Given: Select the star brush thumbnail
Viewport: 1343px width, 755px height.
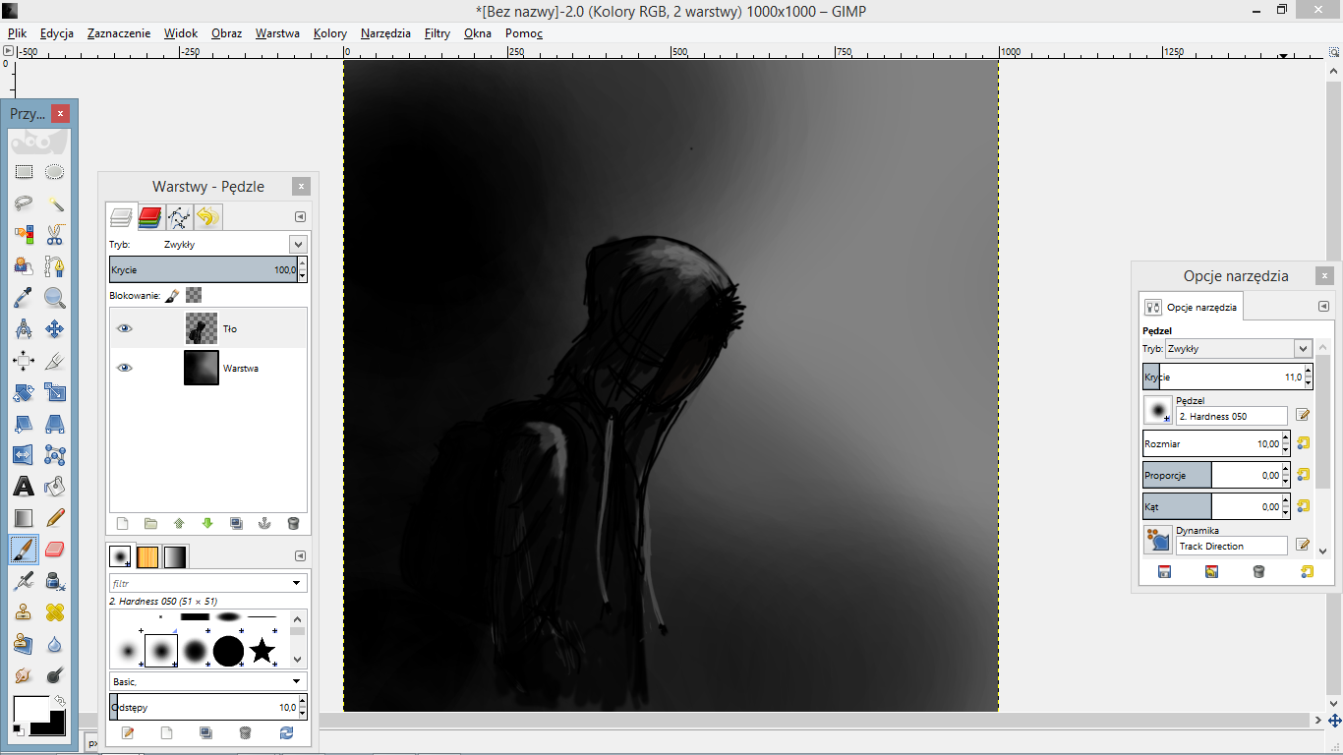Looking at the screenshot, I should tap(262, 650).
